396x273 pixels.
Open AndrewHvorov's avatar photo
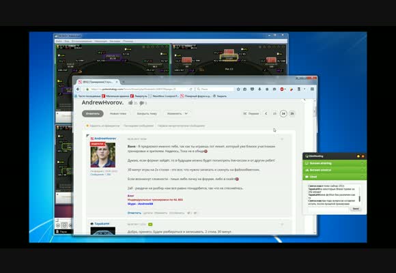103,155
